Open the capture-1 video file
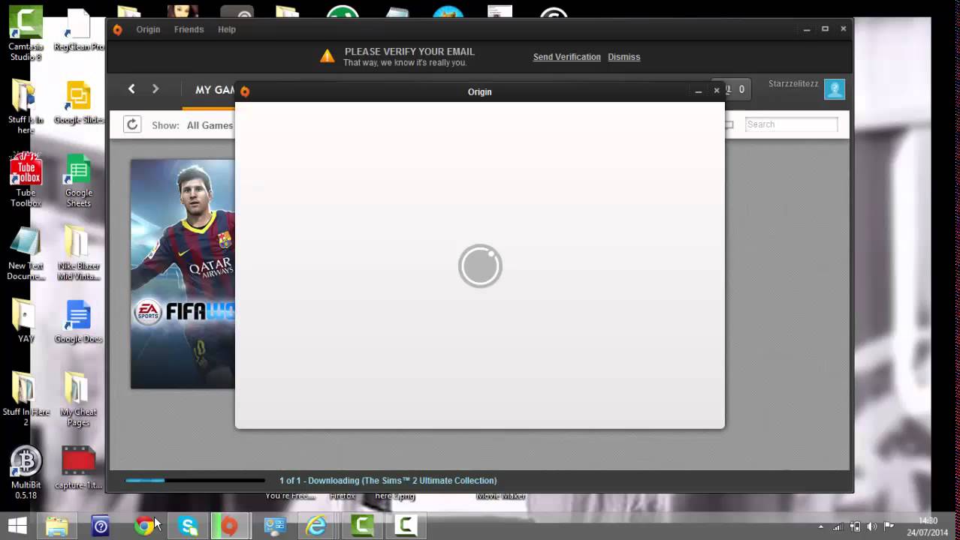The image size is (960, 540). pos(78,468)
